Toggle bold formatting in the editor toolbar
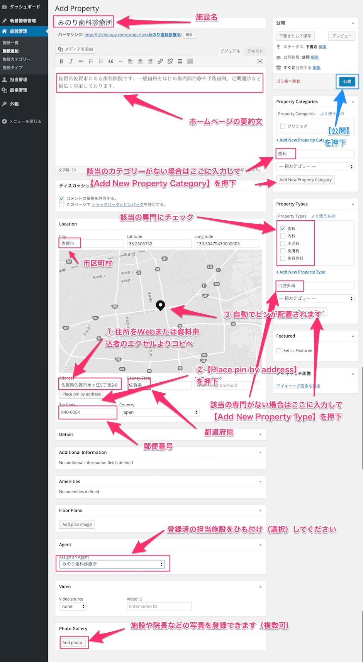 point(61,61)
